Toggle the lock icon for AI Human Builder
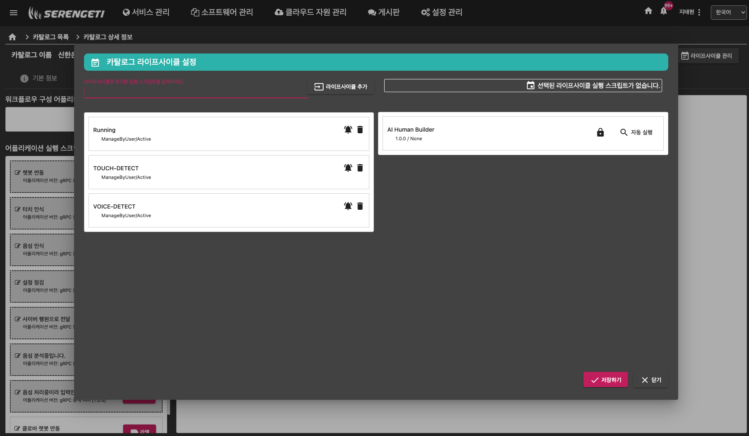 coord(600,132)
